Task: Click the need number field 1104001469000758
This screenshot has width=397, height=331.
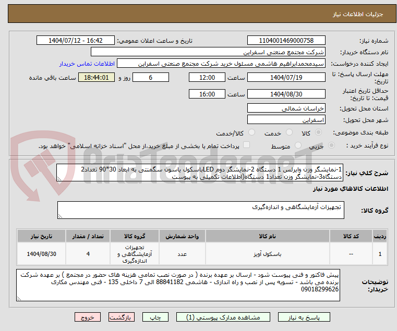Action: (x=286, y=41)
